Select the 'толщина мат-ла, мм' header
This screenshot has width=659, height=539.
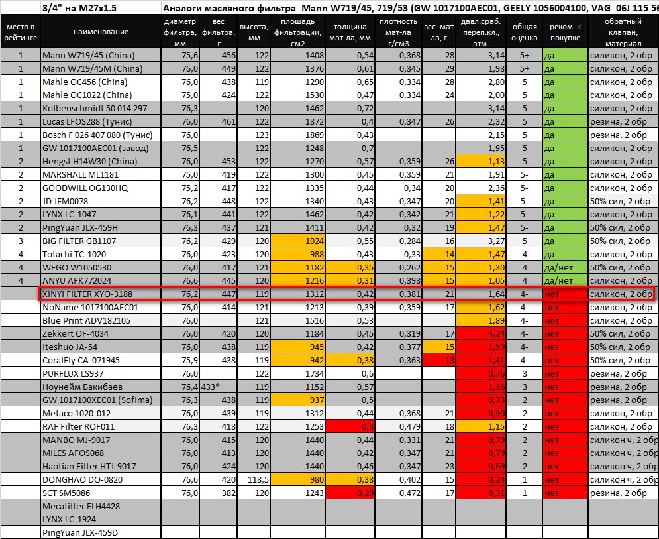click(350, 32)
